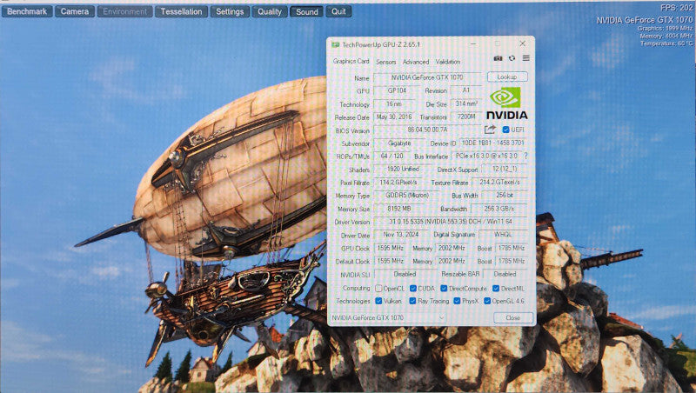Screen dimensions: 696x393
Task: Click the Device ID field 10DE 1B81
Action: 492,143
